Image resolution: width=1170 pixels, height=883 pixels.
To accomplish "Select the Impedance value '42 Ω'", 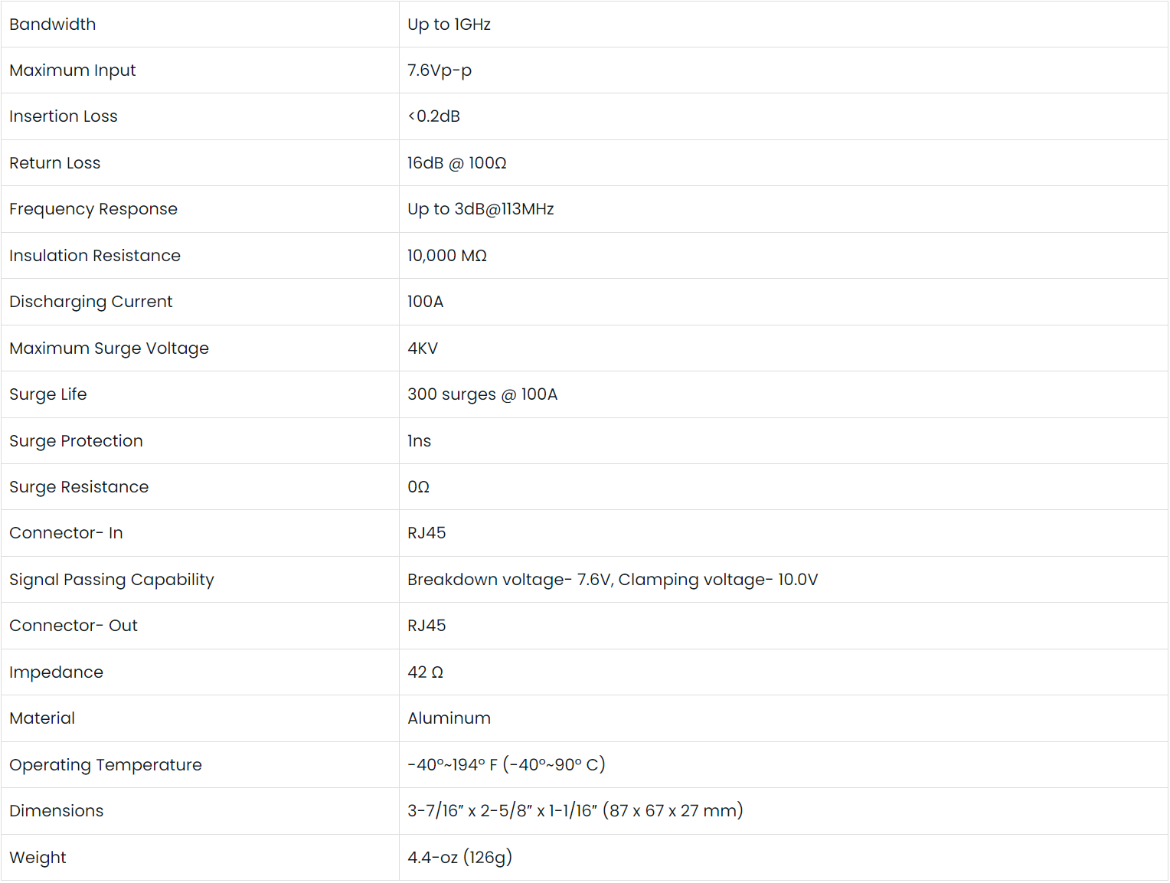I will 425,672.
